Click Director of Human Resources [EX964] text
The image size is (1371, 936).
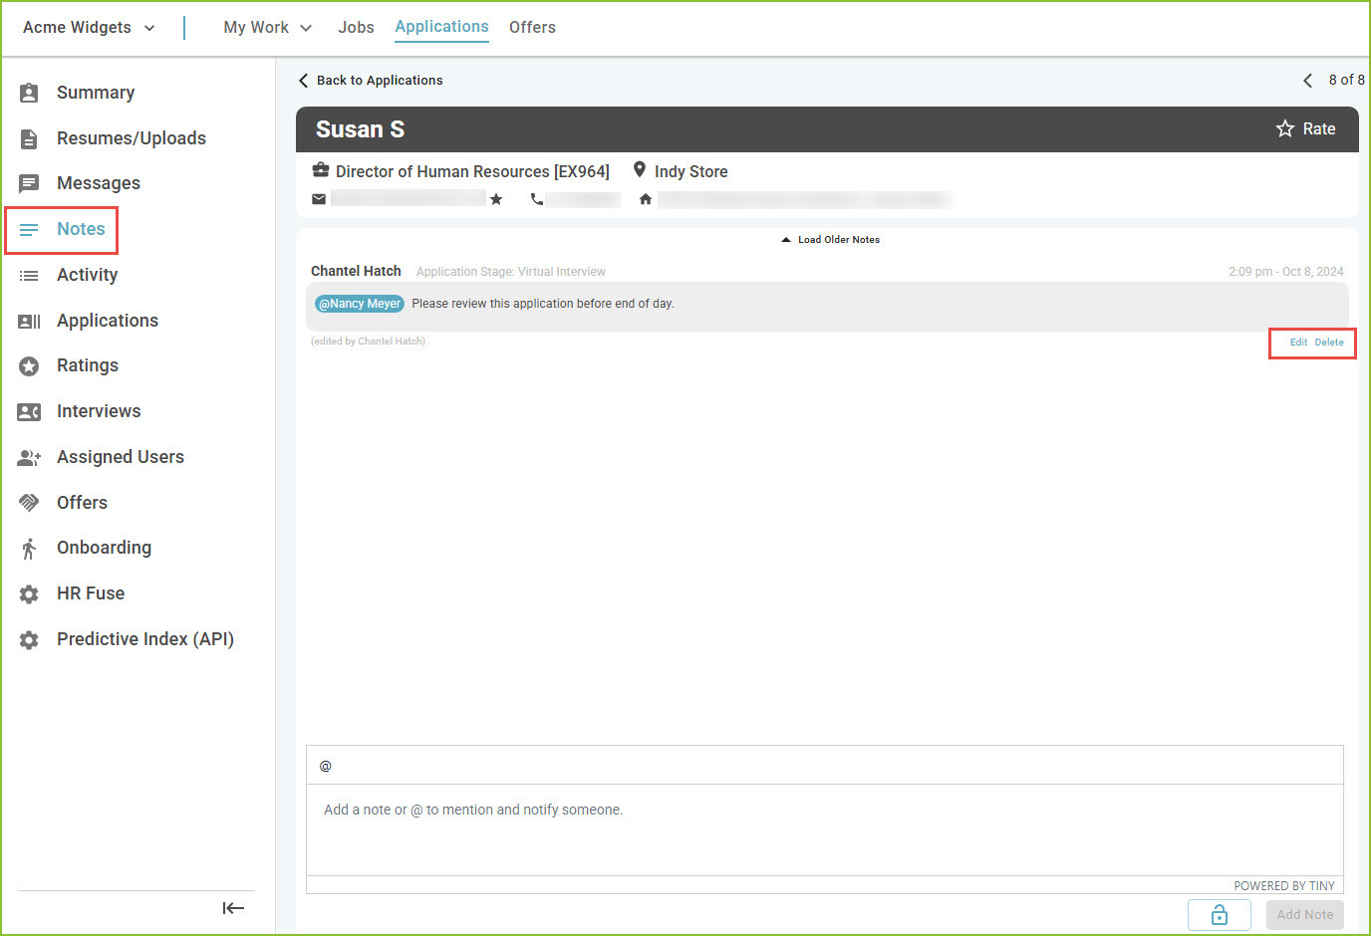472,171
